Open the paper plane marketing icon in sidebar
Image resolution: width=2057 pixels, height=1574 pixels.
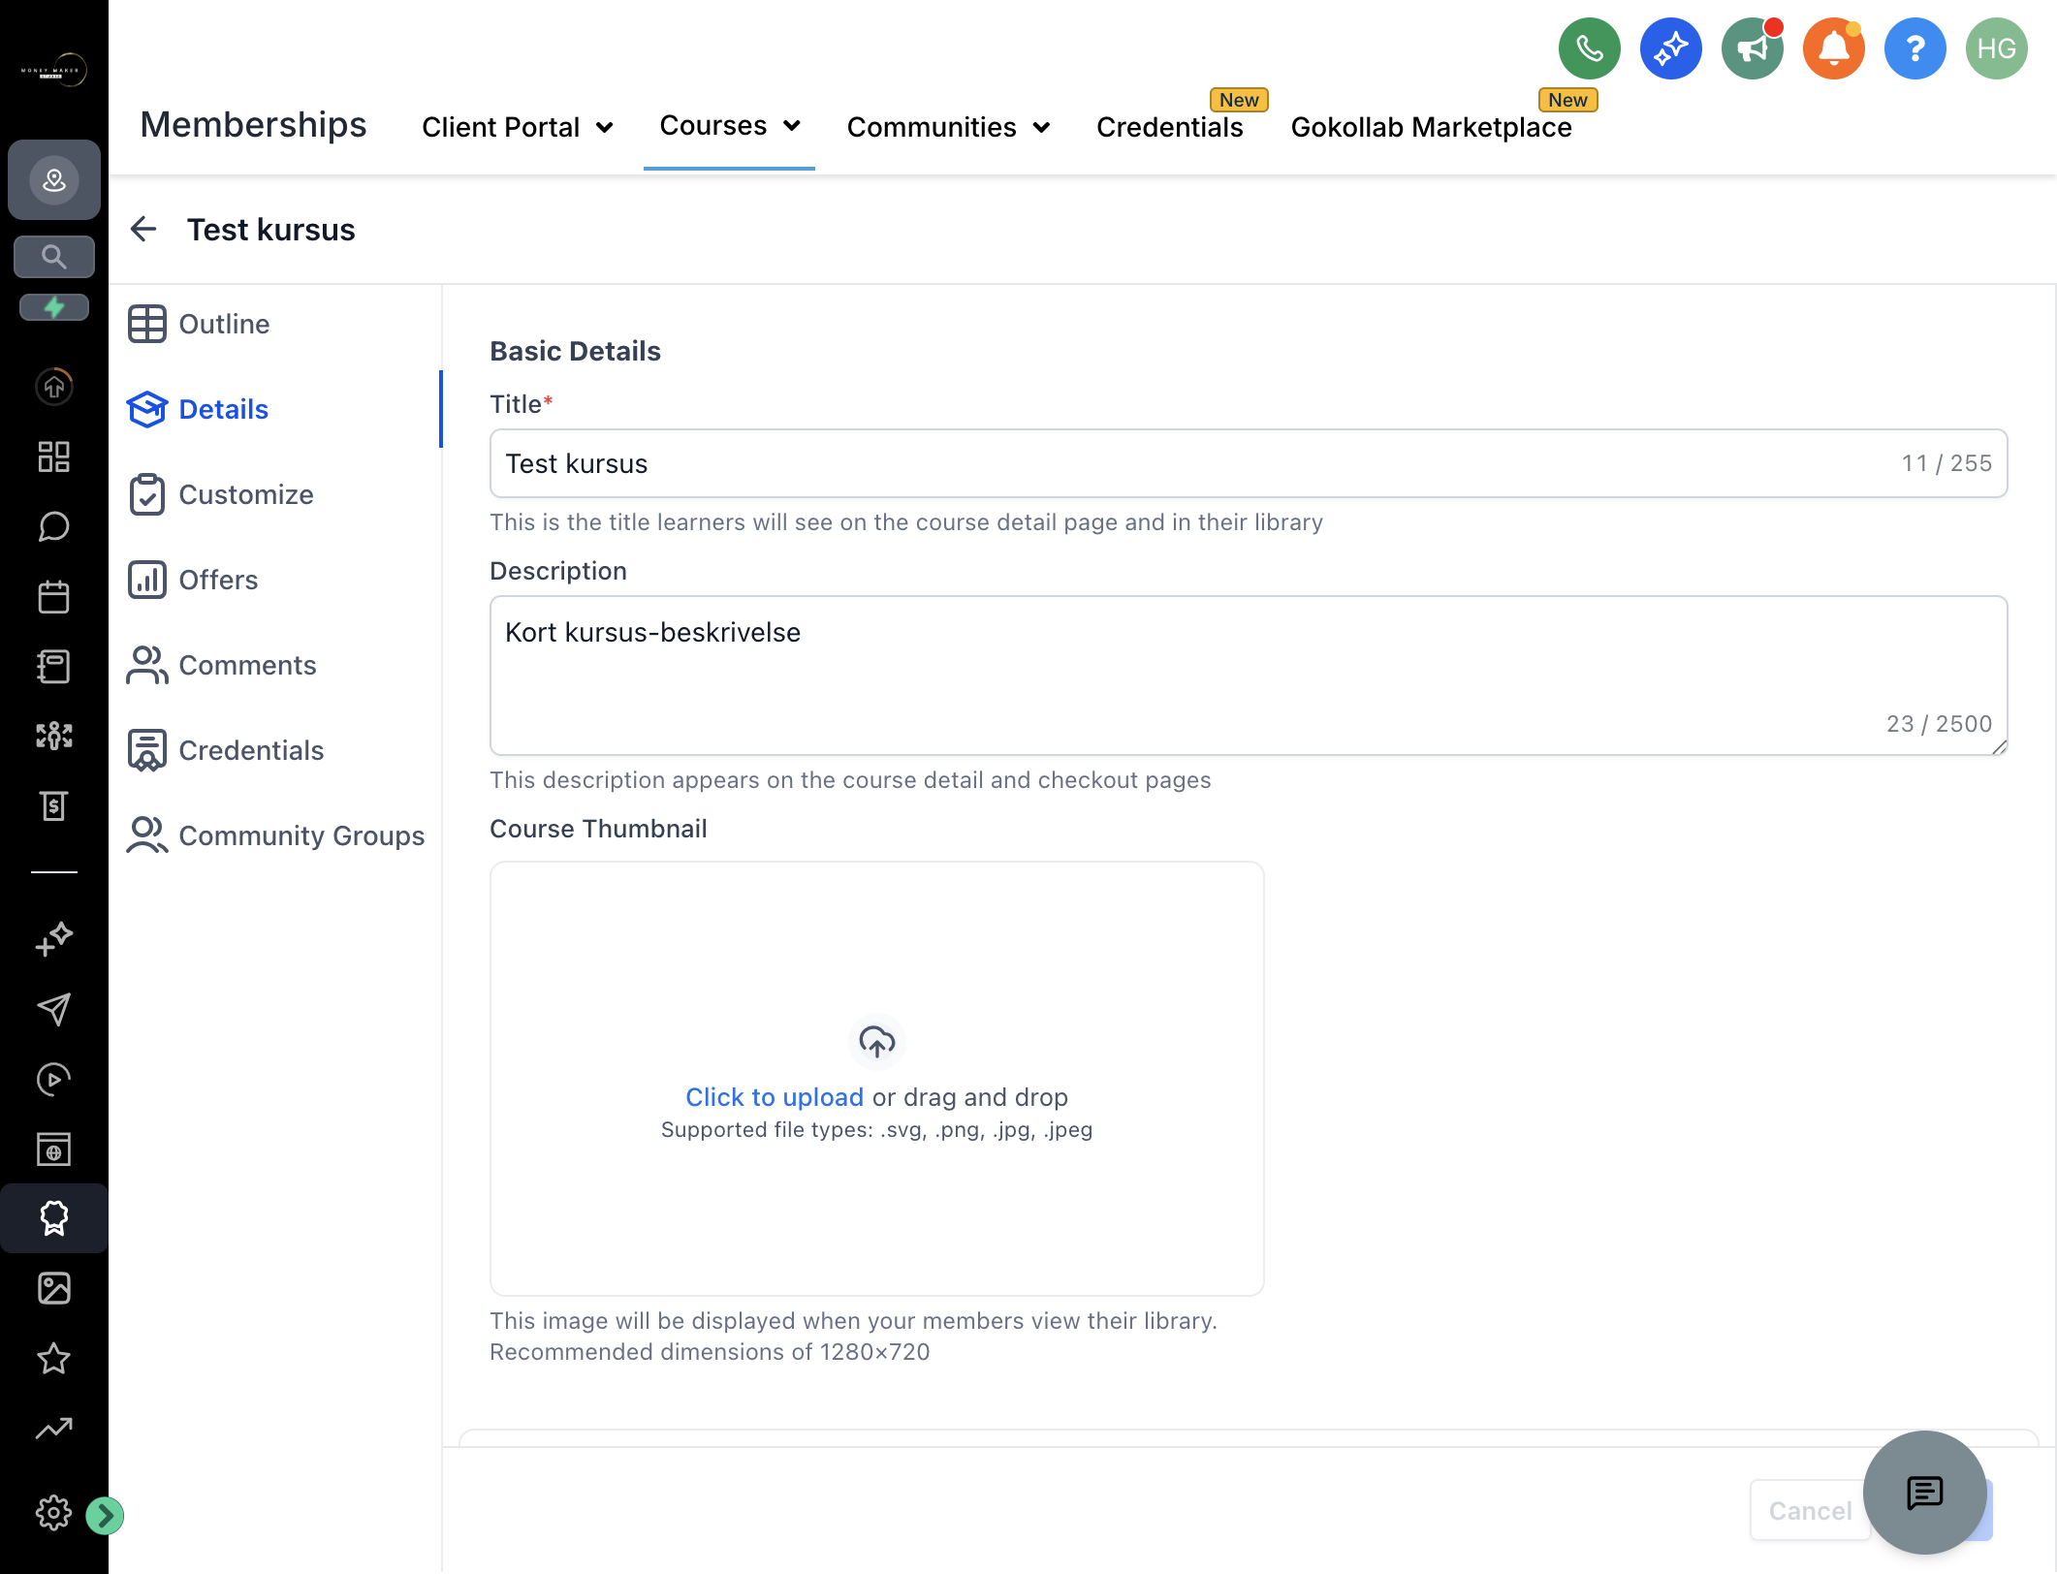tap(54, 1009)
